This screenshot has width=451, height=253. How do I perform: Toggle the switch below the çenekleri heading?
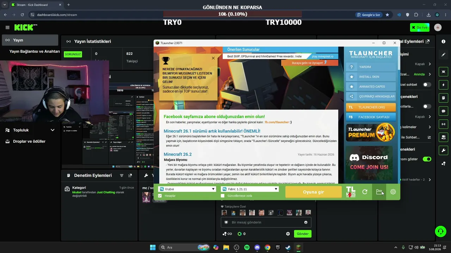[427, 106]
